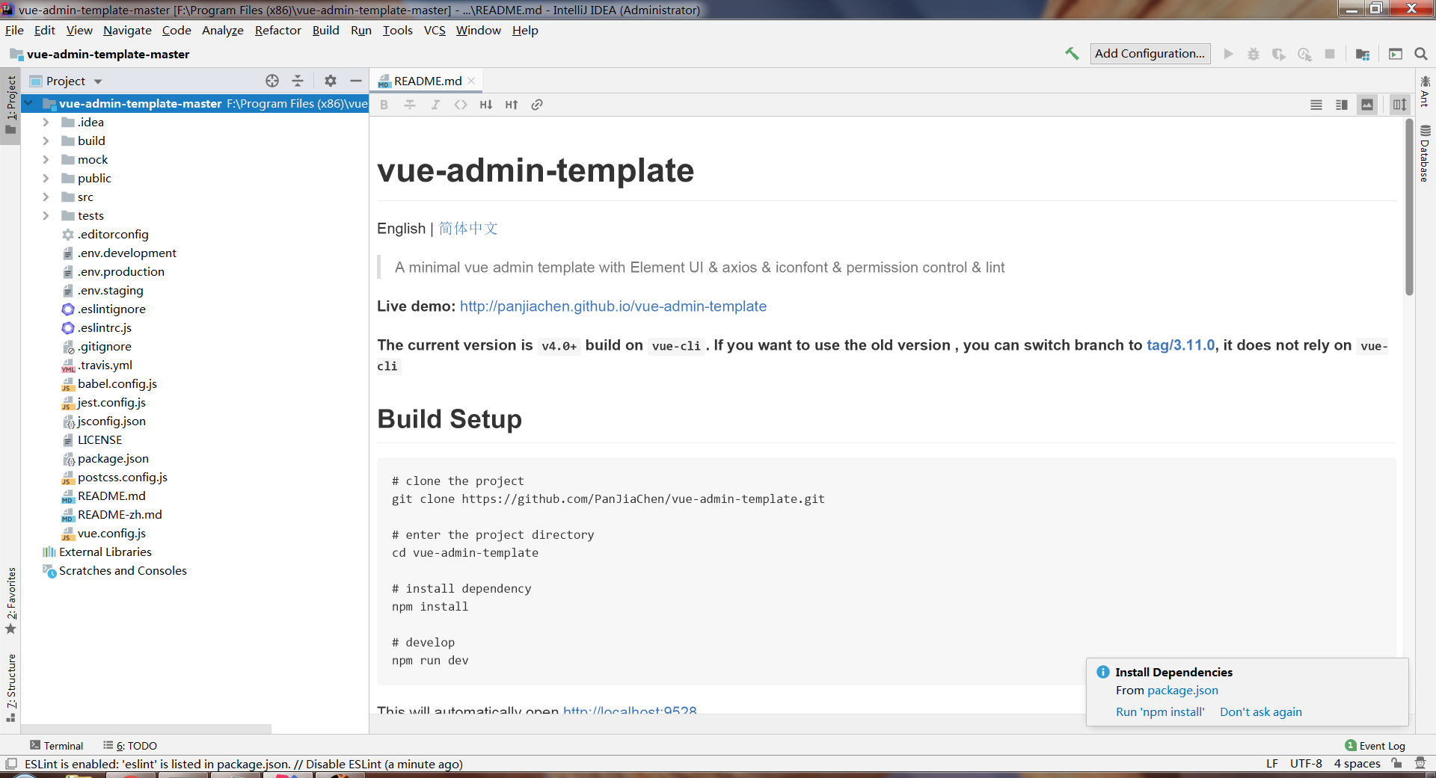Screen dimensions: 1436x778
Task: Toggle the 2: Favorites tool window
Action: click(10, 602)
